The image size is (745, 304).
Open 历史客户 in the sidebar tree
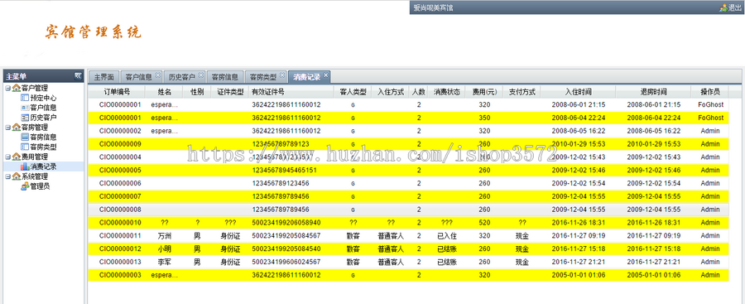43,118
